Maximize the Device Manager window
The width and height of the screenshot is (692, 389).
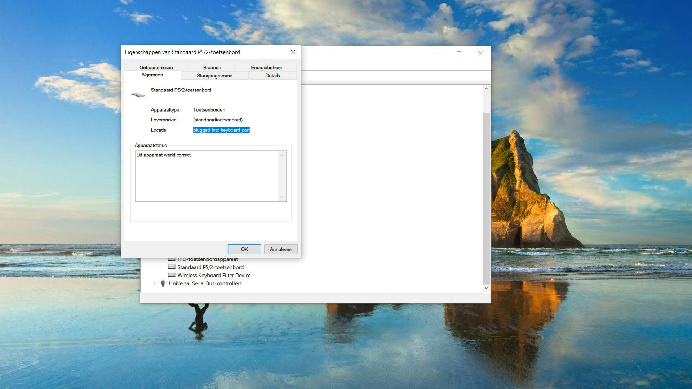click(x=459, y=53)
